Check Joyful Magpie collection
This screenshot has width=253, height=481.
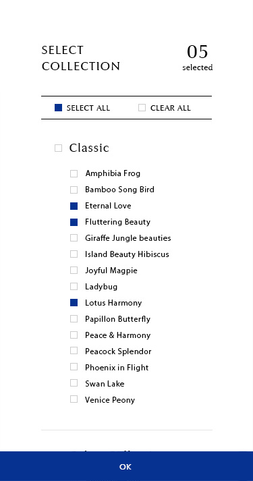coord(74,271)
